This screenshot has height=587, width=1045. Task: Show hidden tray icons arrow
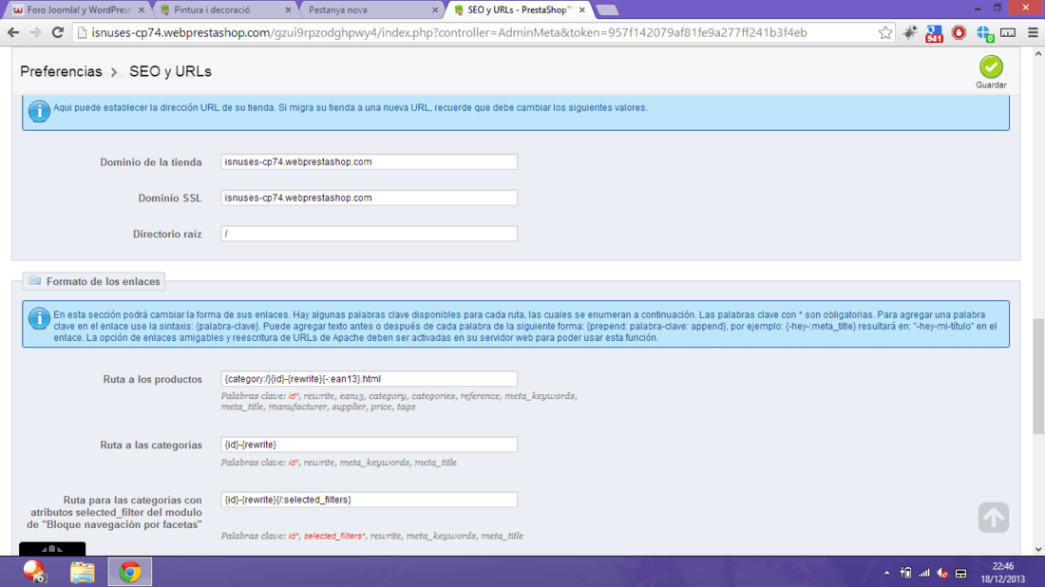pos(886,573)
